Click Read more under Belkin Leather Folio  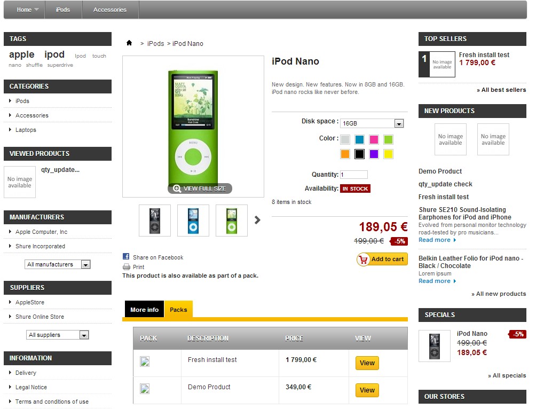[x=437, y=281]
